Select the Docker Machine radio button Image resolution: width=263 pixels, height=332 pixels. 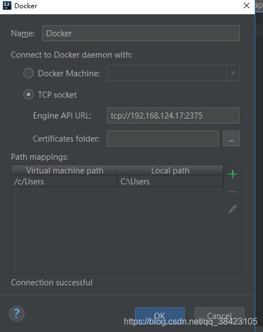(x=28, y=74)
